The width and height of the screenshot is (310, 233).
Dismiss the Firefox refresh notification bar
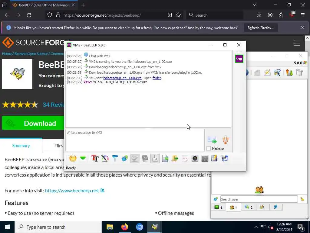click(x=302, y=27)
